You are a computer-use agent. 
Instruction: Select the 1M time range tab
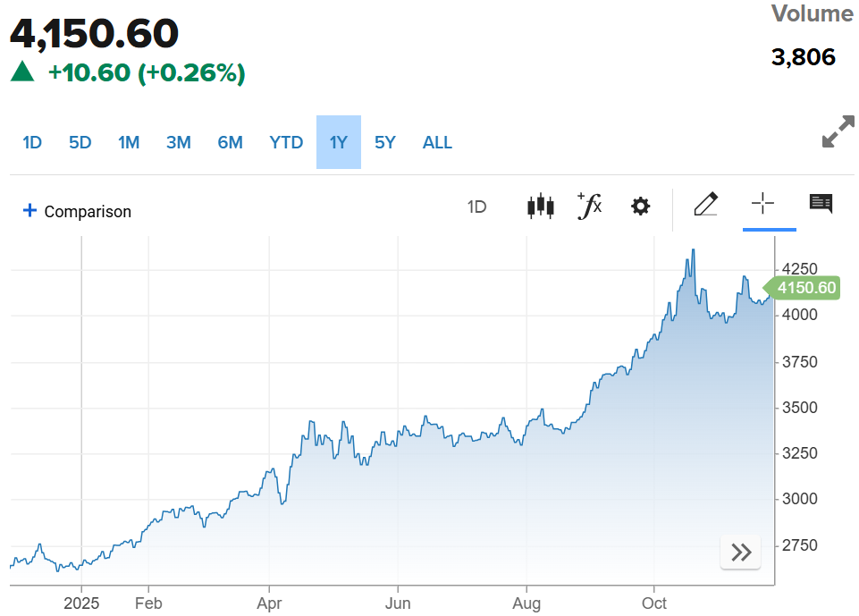[129, 142]
